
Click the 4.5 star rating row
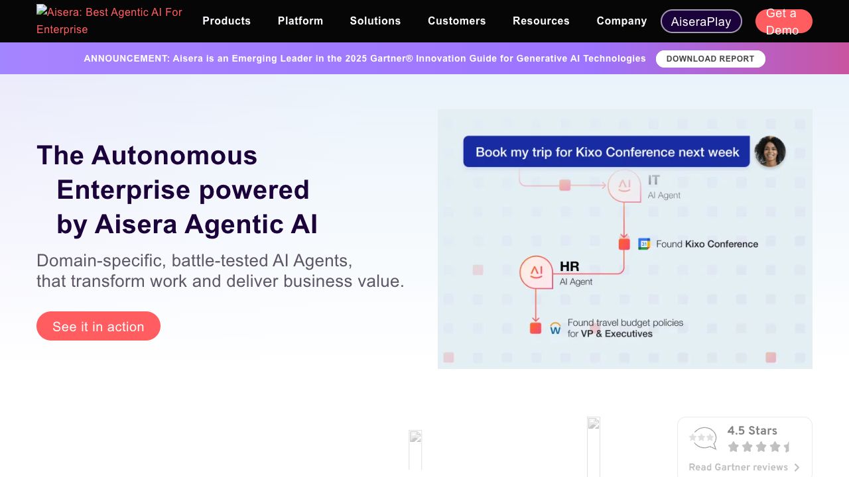tap(759, 447)
